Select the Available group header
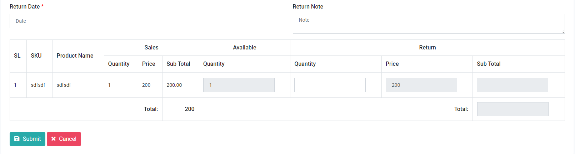The width and height of the screenshot is (575, 154). (x=245, y=48)
